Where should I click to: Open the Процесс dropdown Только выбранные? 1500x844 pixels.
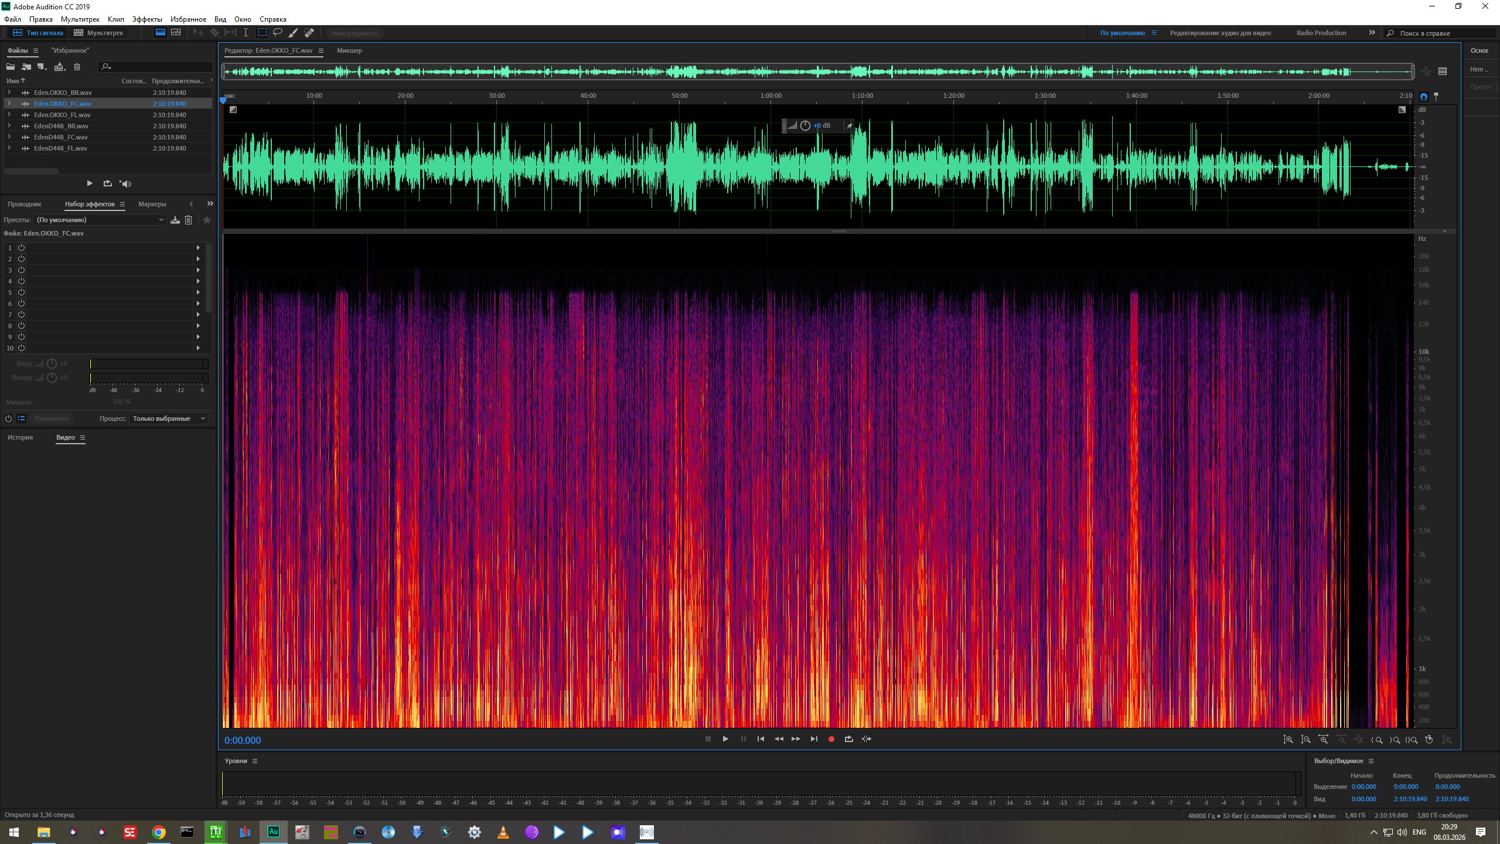(169, 418)
